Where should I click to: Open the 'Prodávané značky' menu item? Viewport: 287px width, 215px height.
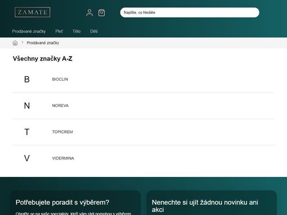coord(29,31)
